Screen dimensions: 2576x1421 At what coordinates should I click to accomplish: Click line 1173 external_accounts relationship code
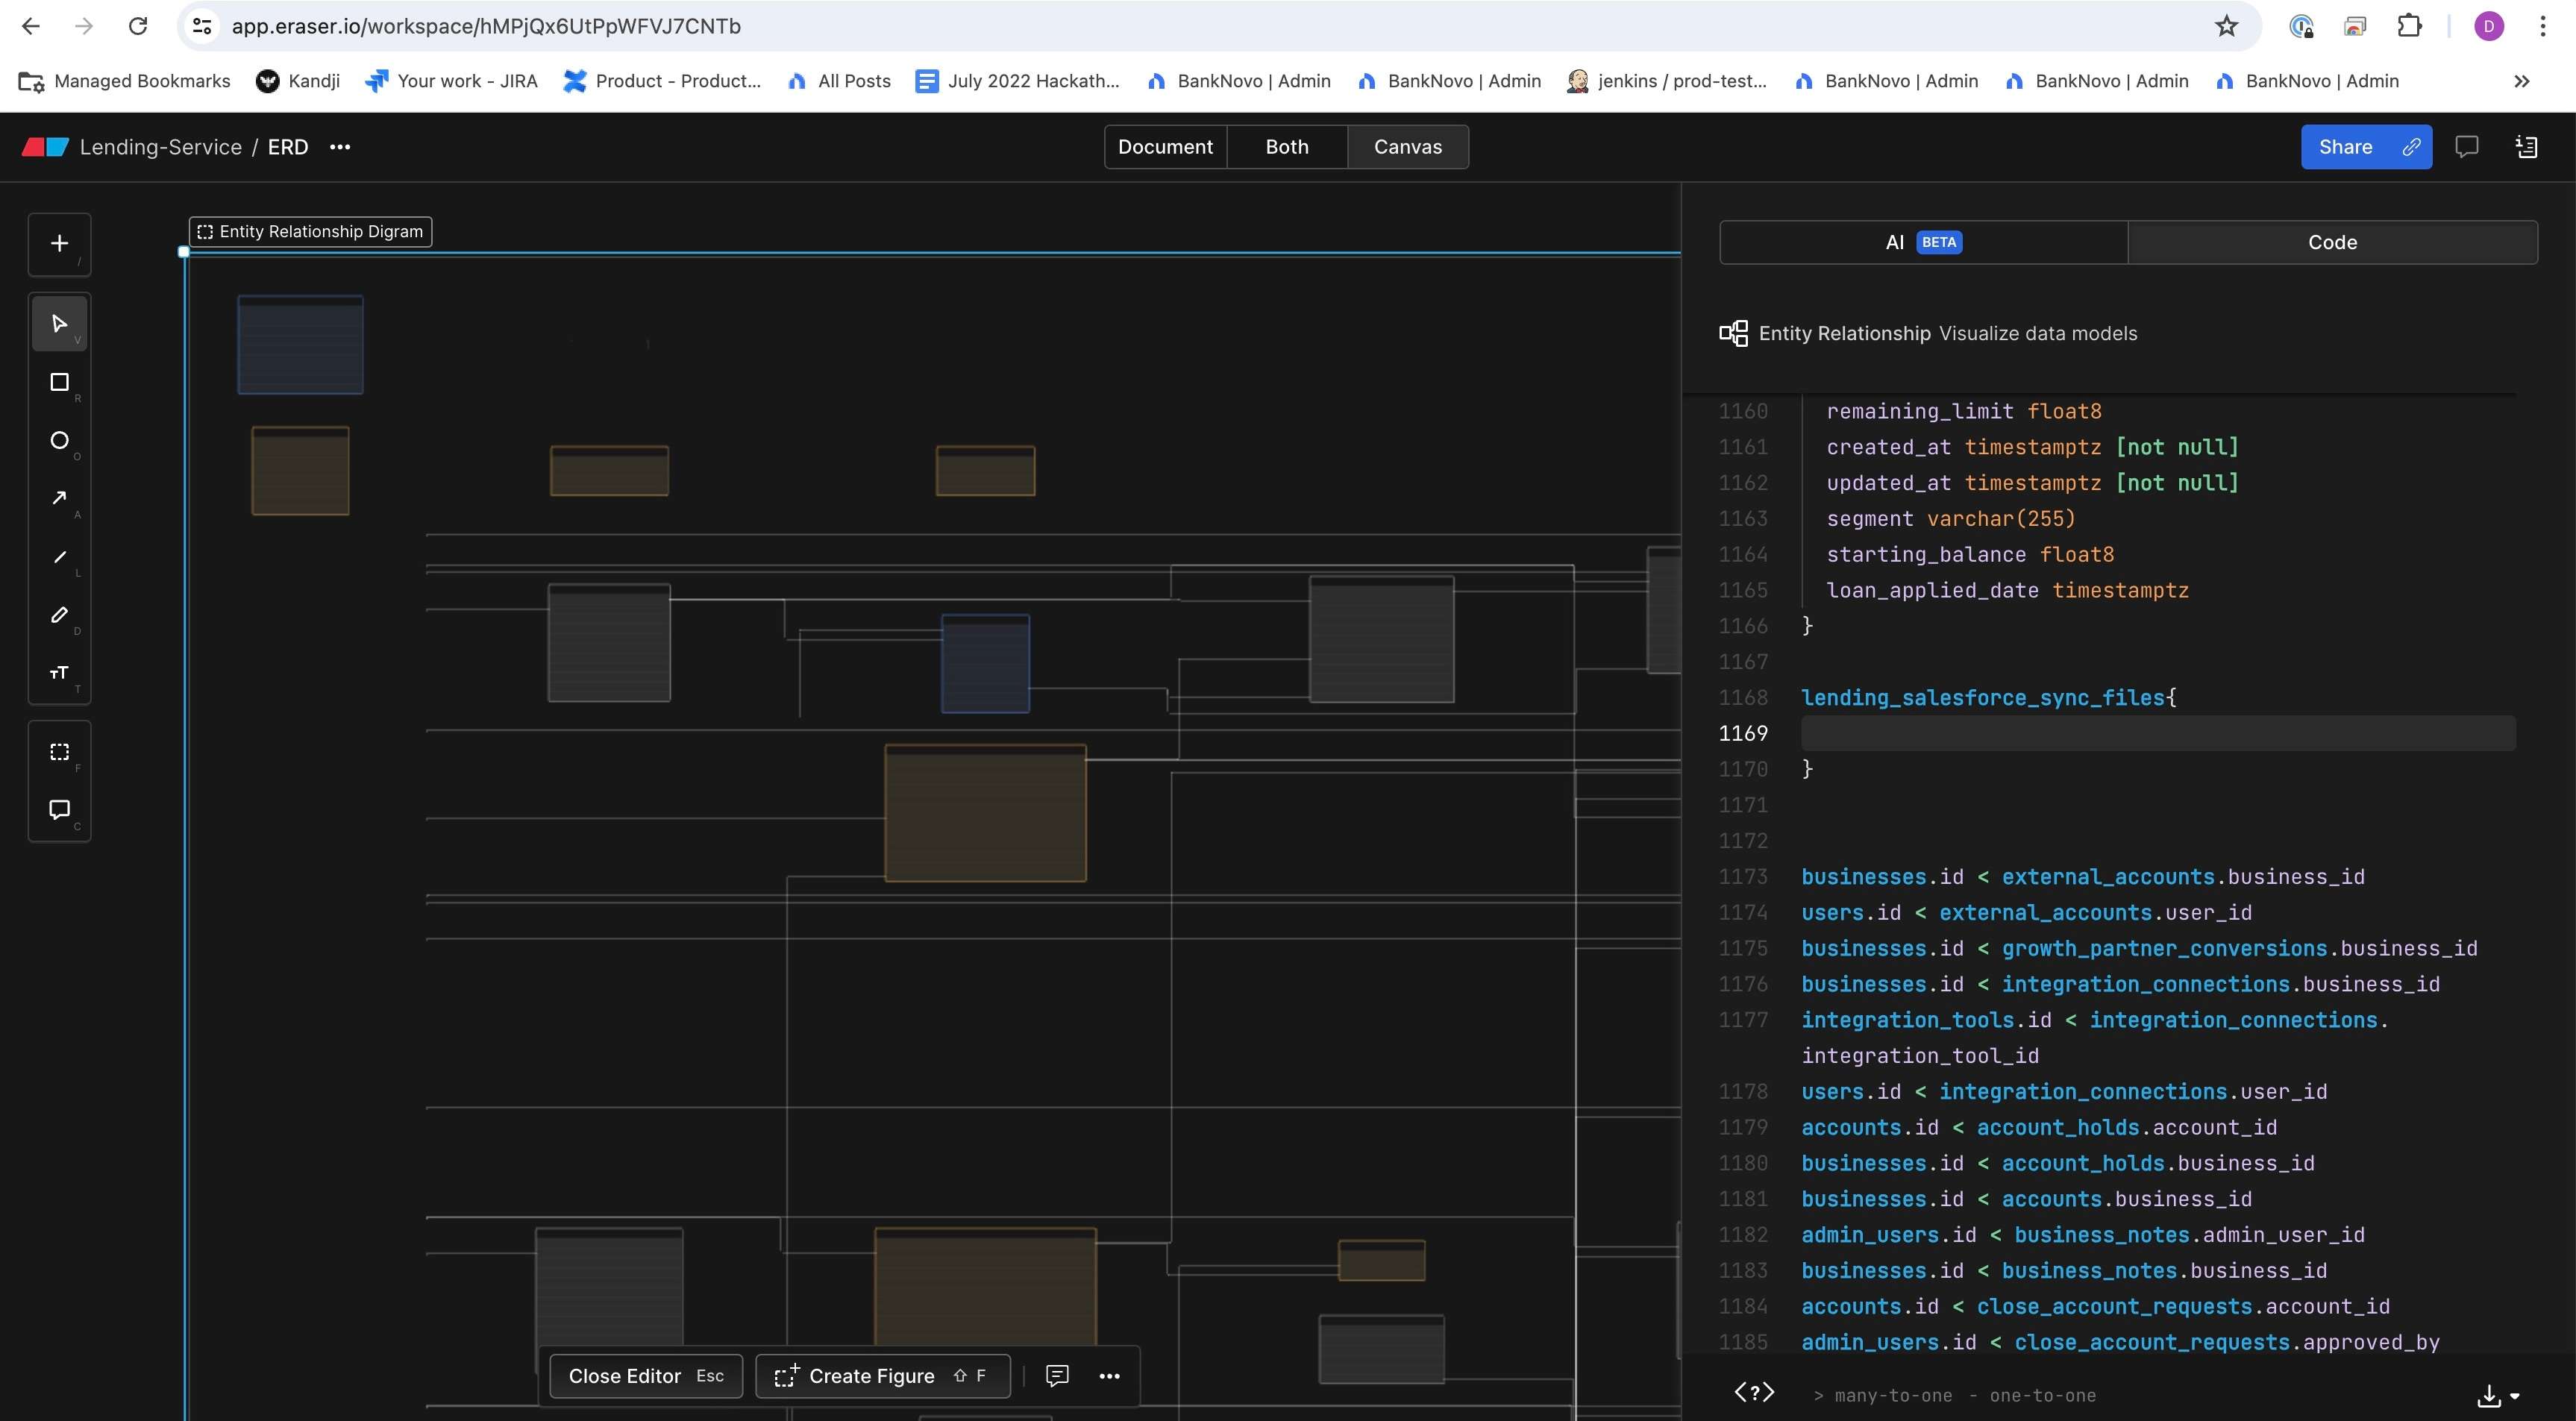pyautogui.click(x=2083, y=876)
